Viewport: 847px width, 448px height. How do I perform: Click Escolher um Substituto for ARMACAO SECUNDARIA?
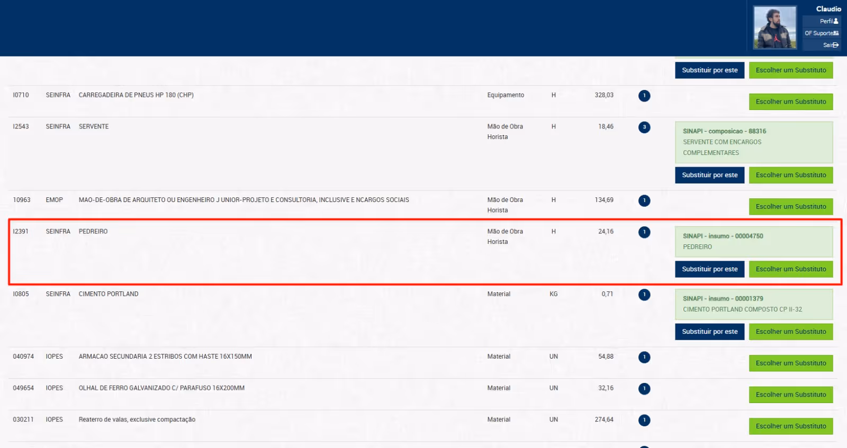pyautogui.click(x=791, y=363)
